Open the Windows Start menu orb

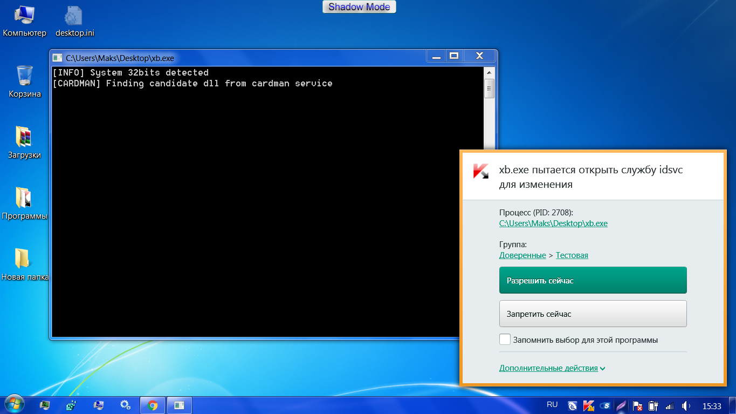pos(14,404)
